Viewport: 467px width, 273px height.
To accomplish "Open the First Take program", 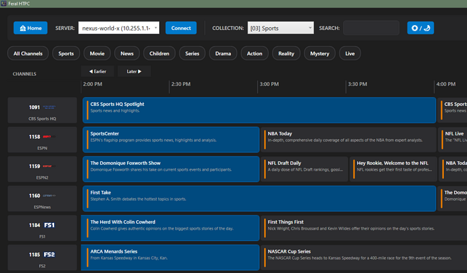I will (x=259, y=198).
